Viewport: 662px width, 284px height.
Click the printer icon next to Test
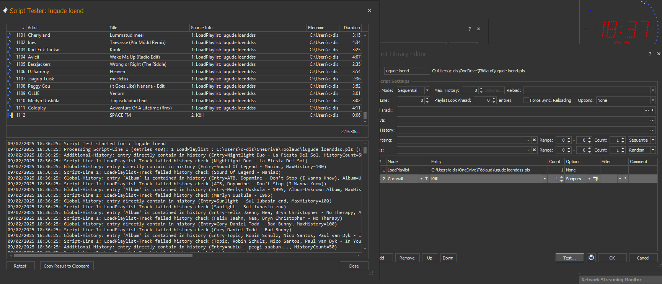pyautogui.click(x=591, y=258)
